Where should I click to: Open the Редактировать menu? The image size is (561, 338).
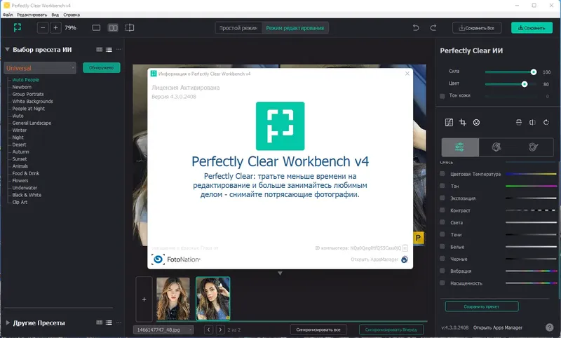(x=32, y=15)
